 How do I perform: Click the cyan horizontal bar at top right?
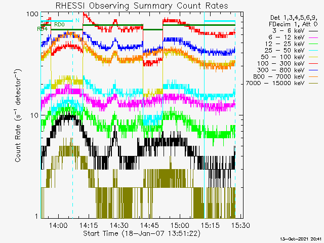coord(220,21)
